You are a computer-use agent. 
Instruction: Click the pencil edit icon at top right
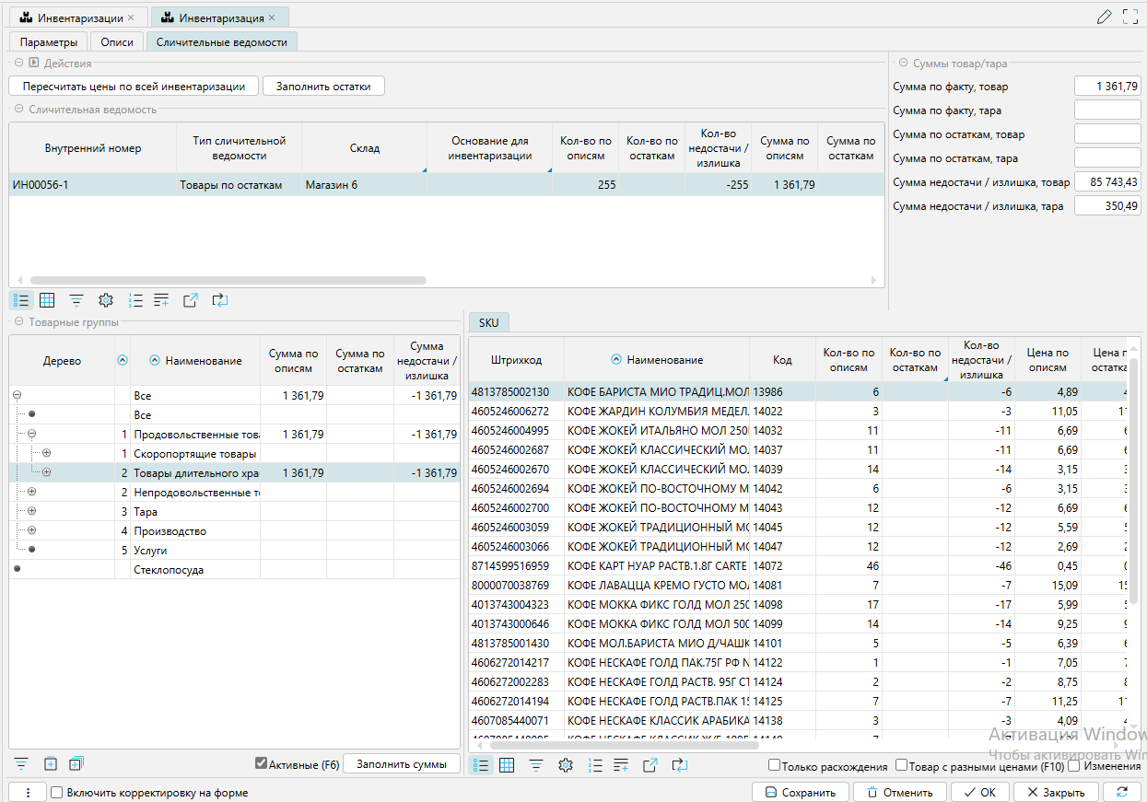(1105, 17)
